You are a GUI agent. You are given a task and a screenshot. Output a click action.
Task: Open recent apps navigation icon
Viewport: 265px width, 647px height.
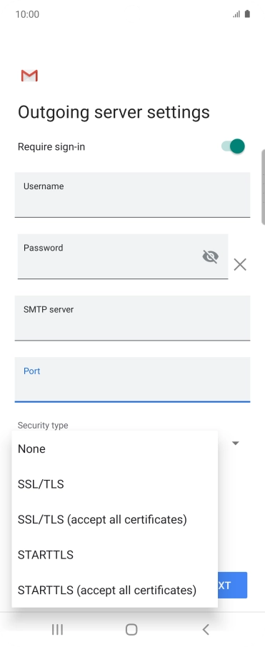pos(57,629)
